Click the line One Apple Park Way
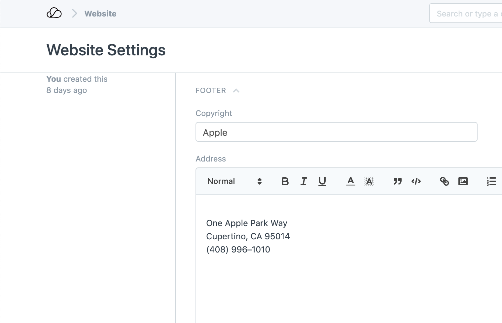 (247, 223)
